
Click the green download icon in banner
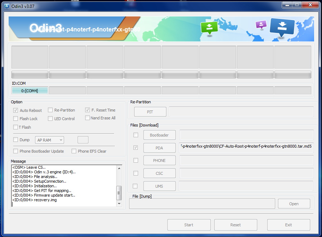(209, 28)
